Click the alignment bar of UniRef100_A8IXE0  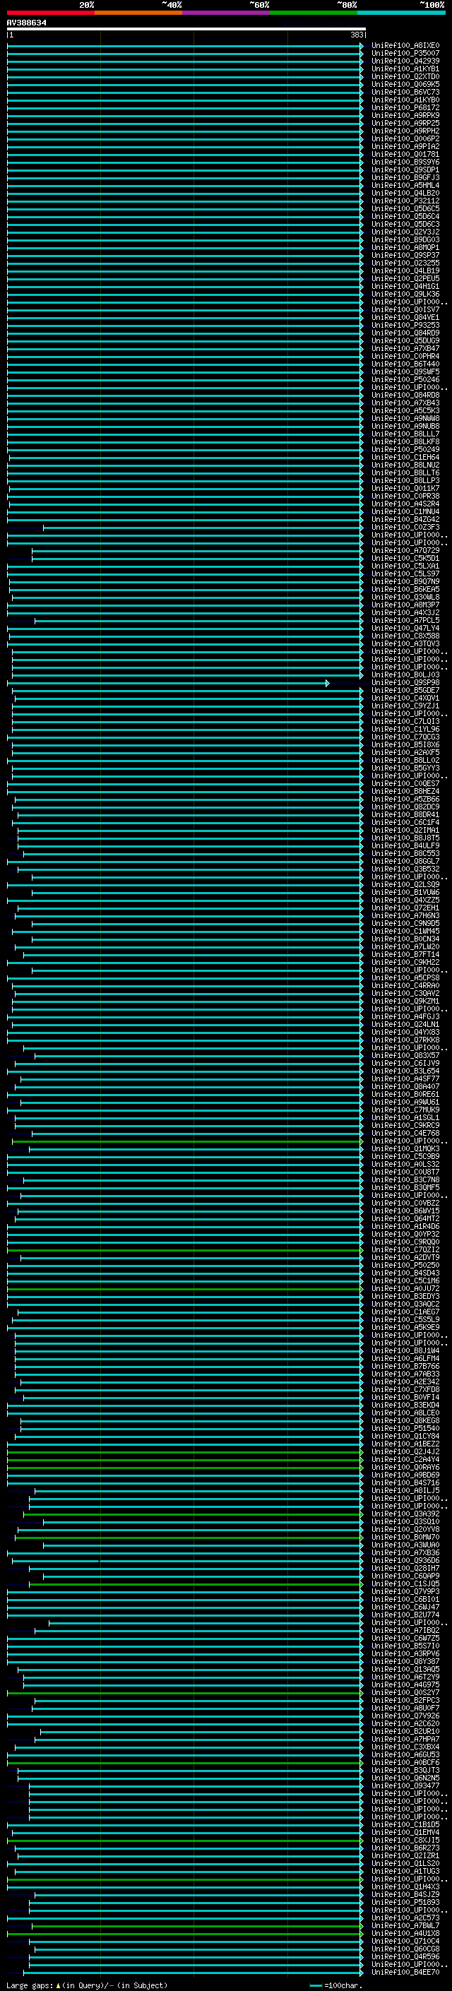pyautogui.click(x=186, y=46)
